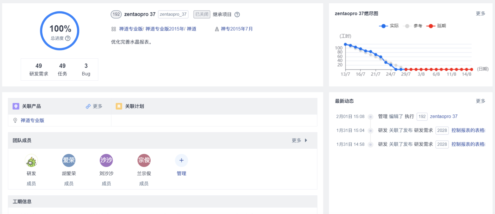Click the 研发 member avatar
Screen dimensions: 495x214
pyautogui.click(x=31, y=161)
